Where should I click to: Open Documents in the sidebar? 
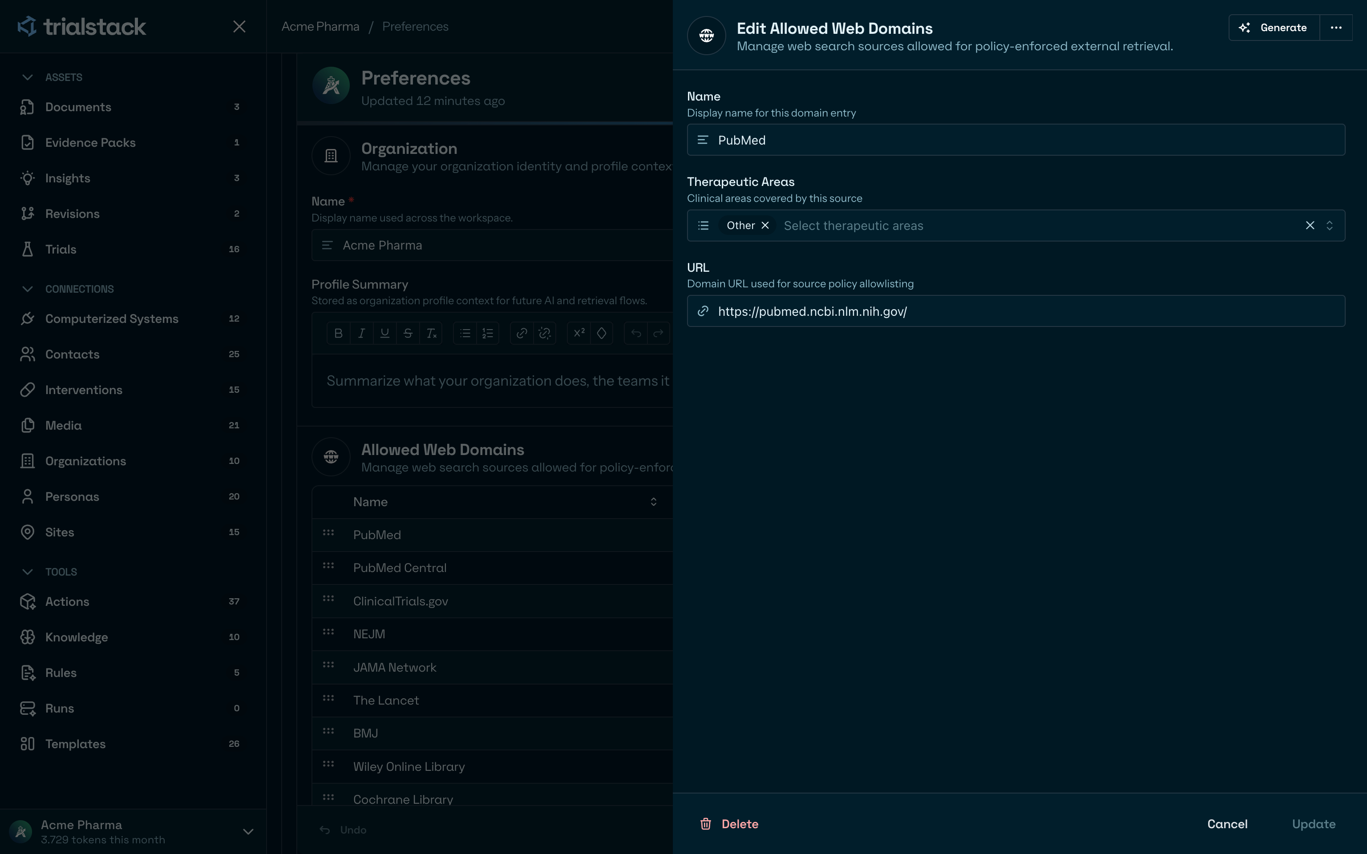tap(133, 107)
